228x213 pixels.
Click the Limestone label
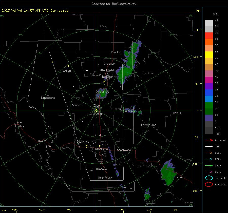click(x=48, y=98)
